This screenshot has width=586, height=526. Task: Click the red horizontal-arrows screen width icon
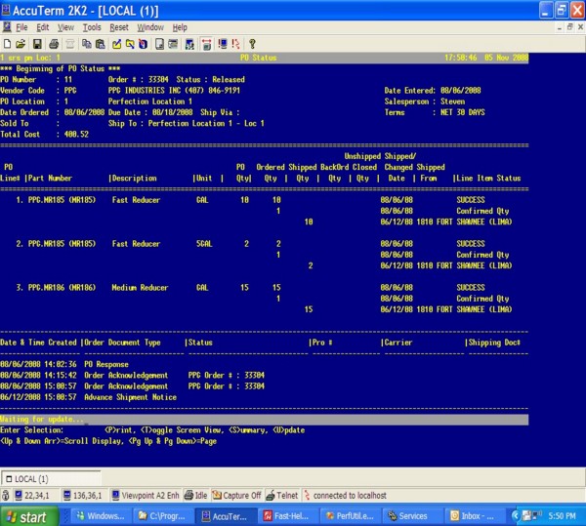coord(206,44)
